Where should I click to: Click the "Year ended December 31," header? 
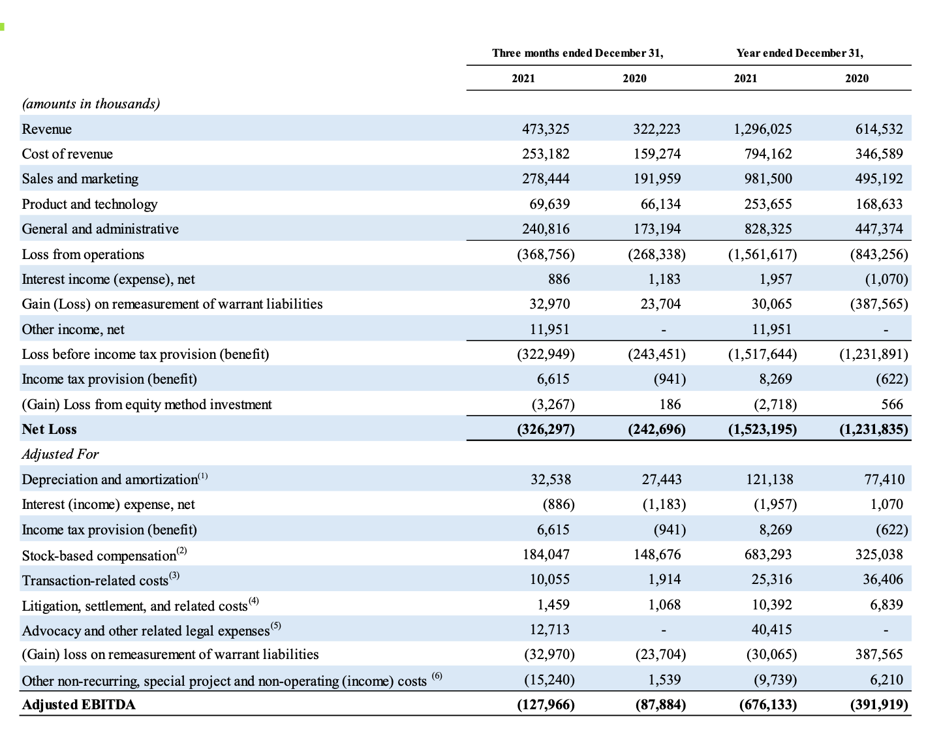[799, 53]
